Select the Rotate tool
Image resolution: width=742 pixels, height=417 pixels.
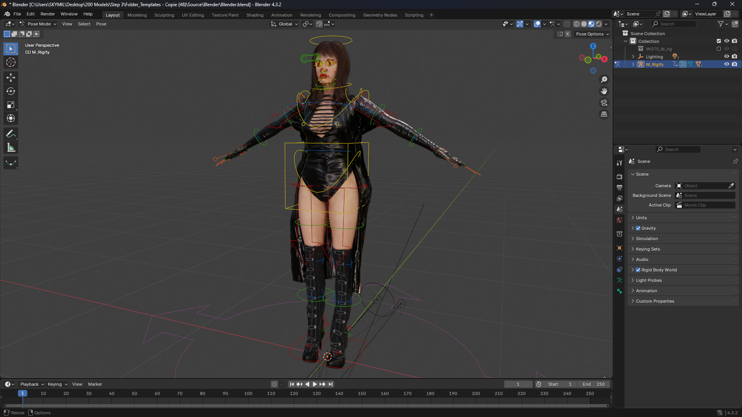(11, 91)
